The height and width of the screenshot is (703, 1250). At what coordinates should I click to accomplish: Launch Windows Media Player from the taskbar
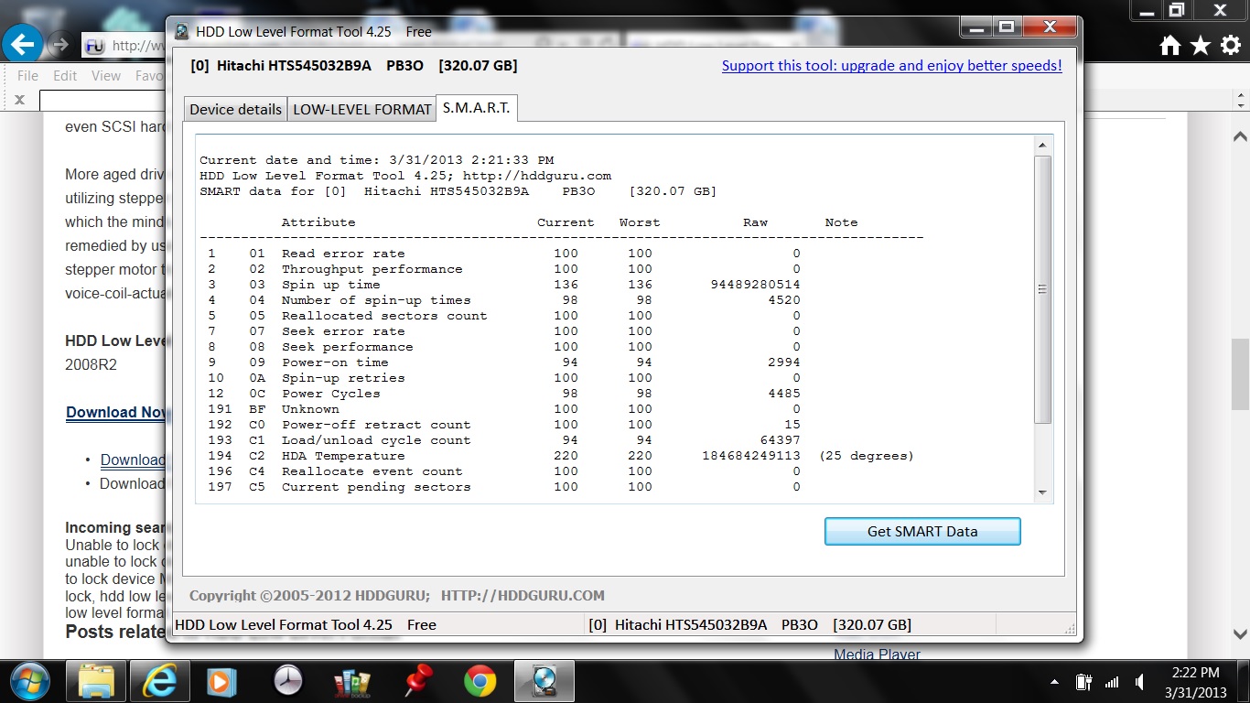click(x=220, y=681)
